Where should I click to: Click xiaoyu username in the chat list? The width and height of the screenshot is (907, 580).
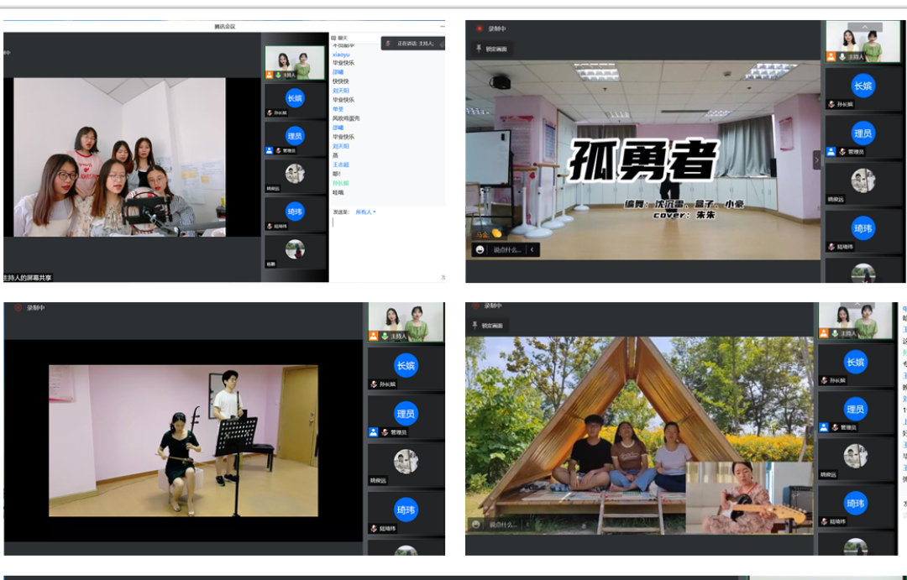pos(341,53)
